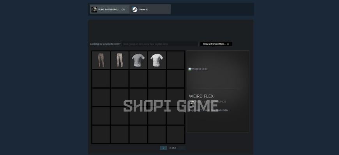Click the Tags: Not Tradable line
This screenshot has height=155, width=339.
[208, 110]
